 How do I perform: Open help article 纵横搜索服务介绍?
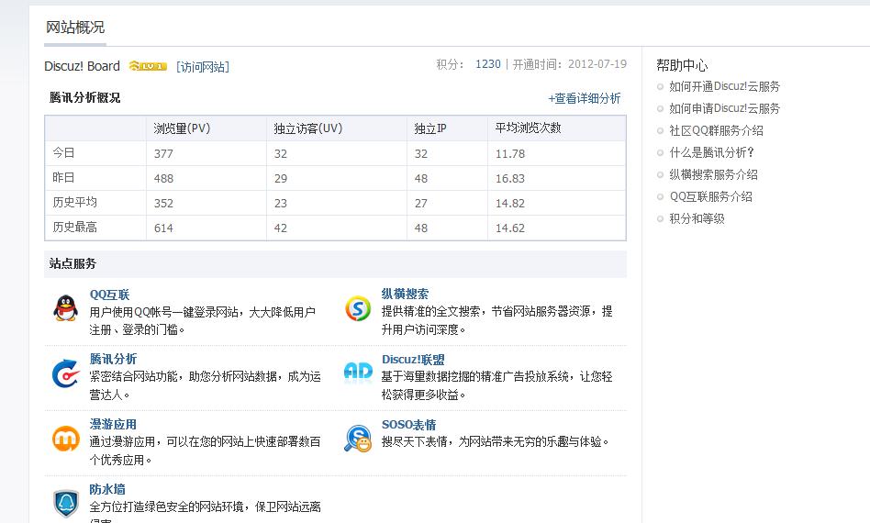click(x=713, y=174)
